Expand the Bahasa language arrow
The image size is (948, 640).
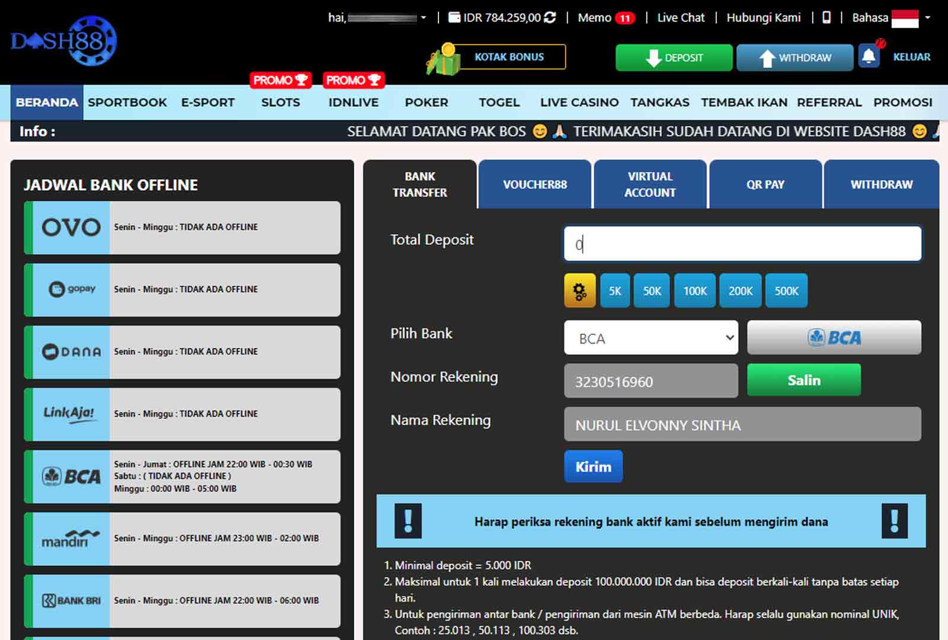click(x=928, y=18)
